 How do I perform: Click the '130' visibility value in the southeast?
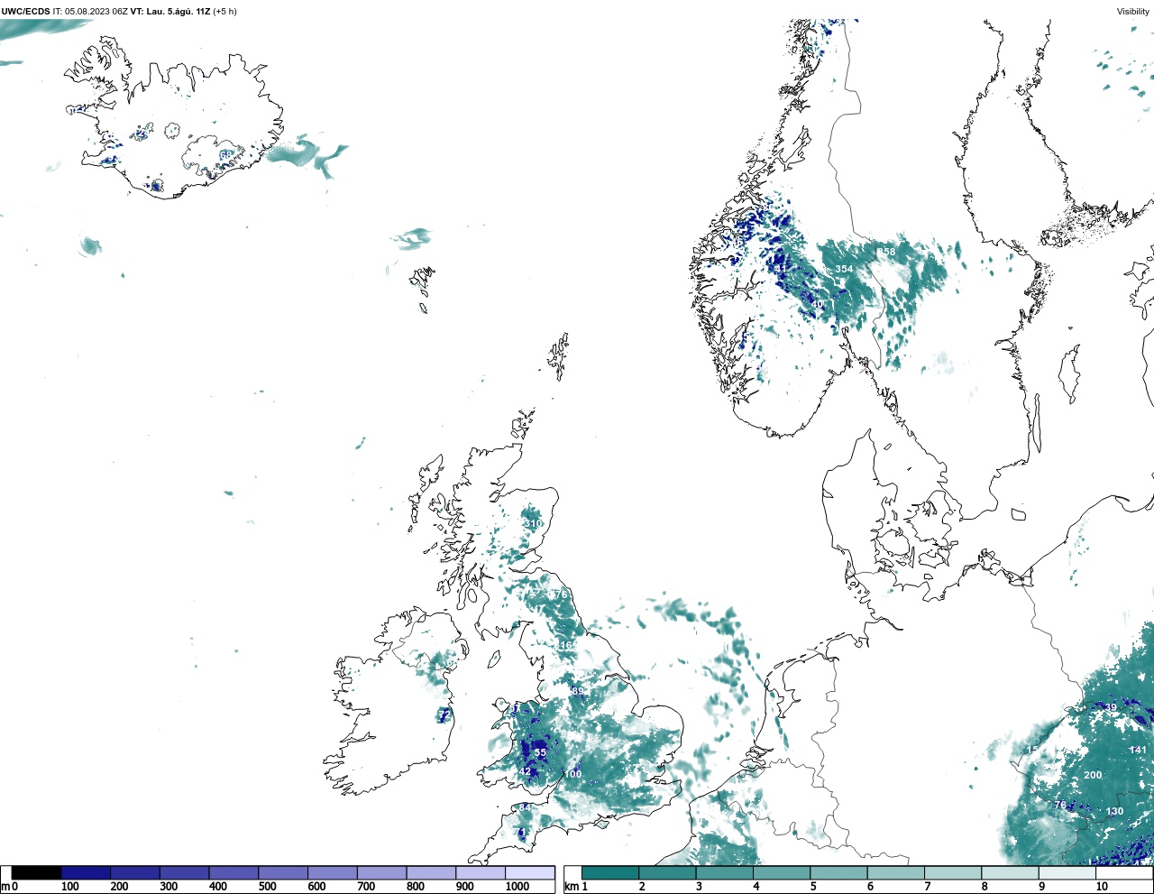(x=1115, y=811)
